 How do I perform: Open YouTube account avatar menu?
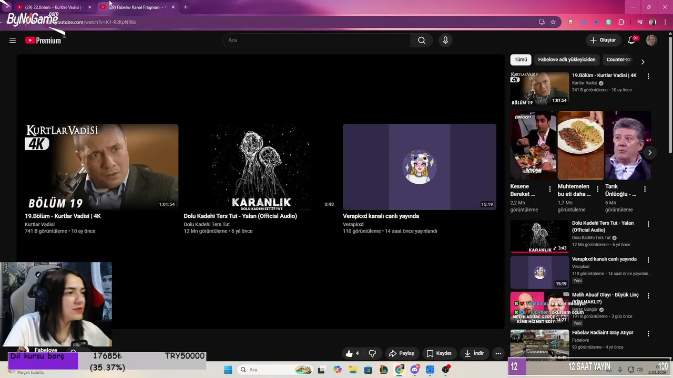tap(651, 40)
